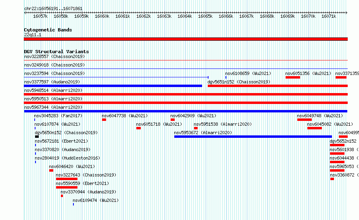Click the 22q11.1 cytogenetic band label
359x220 pixels.
[33, 35]
